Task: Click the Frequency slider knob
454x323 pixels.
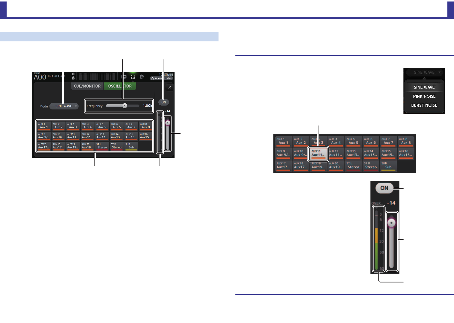Action: click(125, 106)
